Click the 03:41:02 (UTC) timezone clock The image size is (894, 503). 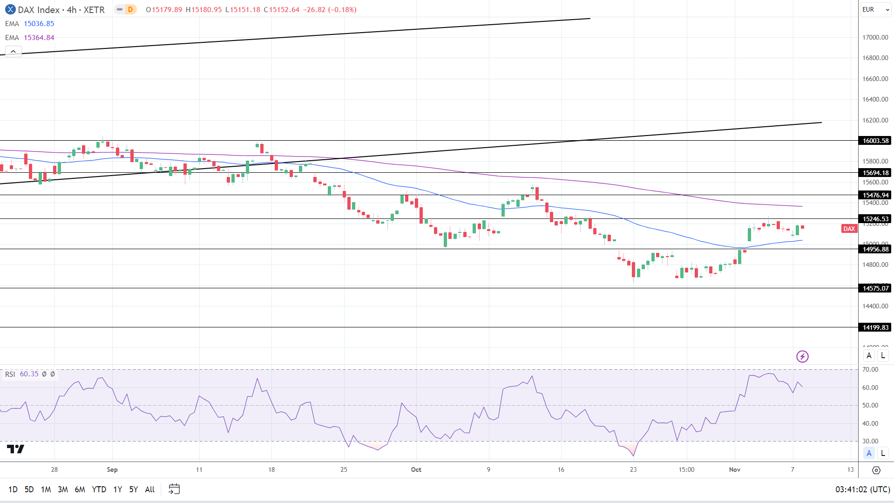click(863, 489)
